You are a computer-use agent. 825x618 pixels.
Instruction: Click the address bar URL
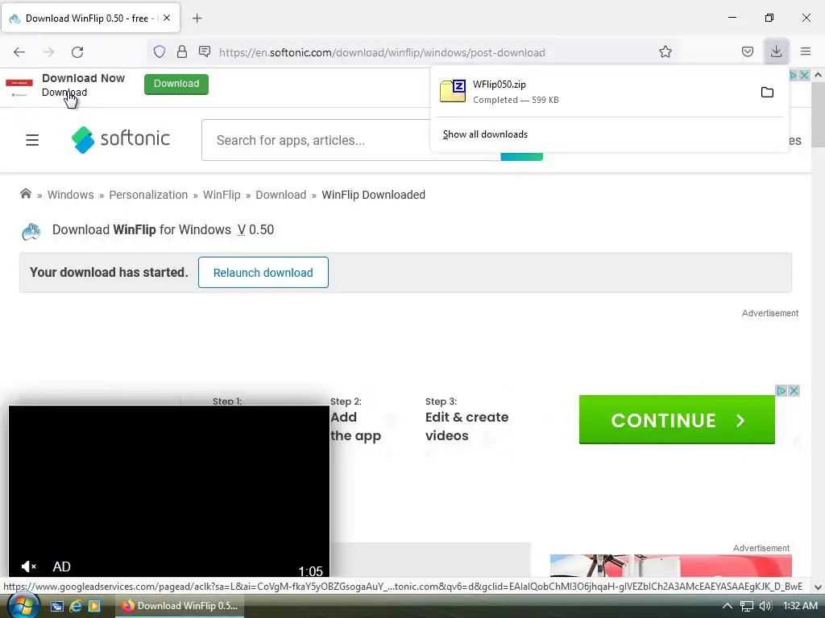point(382,52)
